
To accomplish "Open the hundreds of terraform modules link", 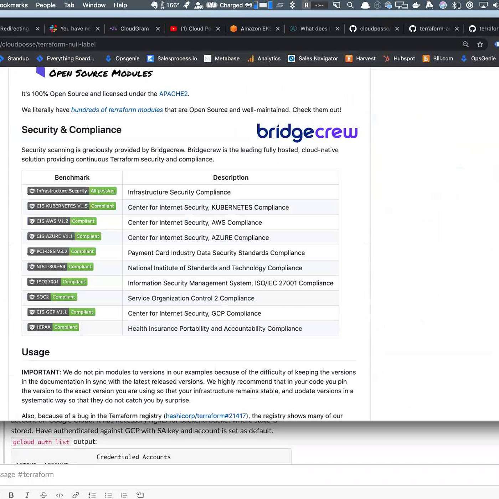I will pyautogui.click(x=117, y=110).
